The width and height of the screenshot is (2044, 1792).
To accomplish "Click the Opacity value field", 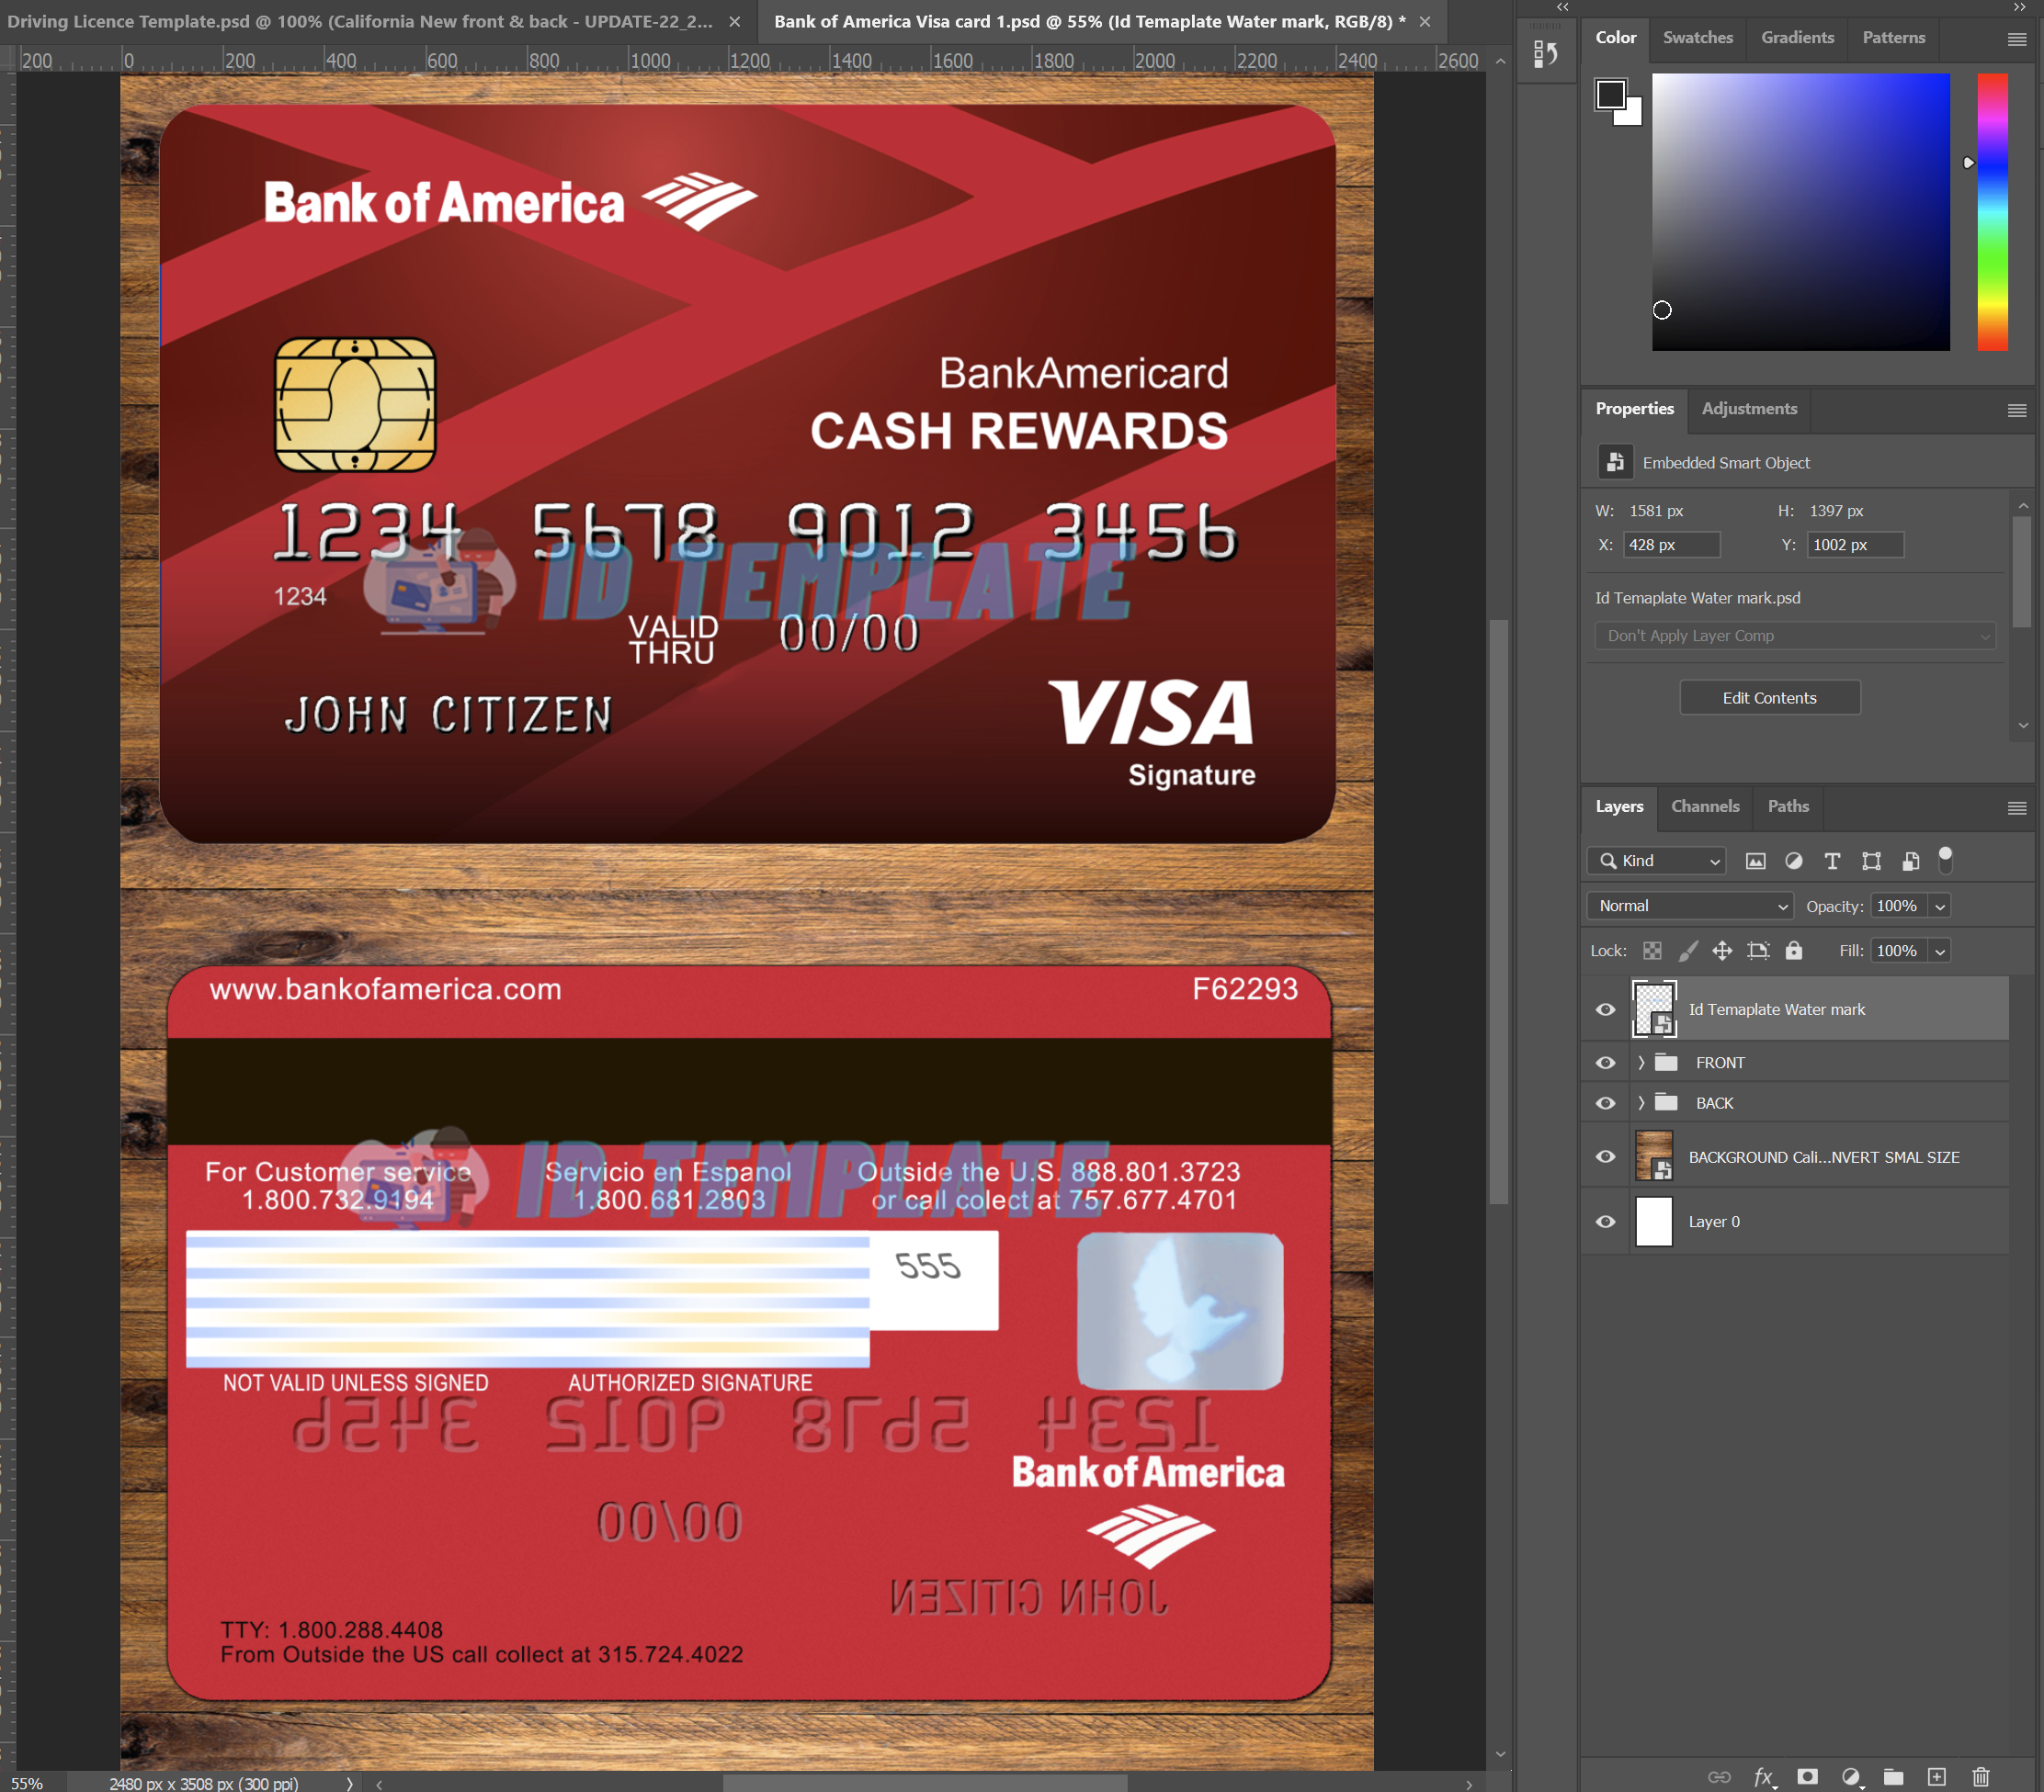I will point(1898,907).
